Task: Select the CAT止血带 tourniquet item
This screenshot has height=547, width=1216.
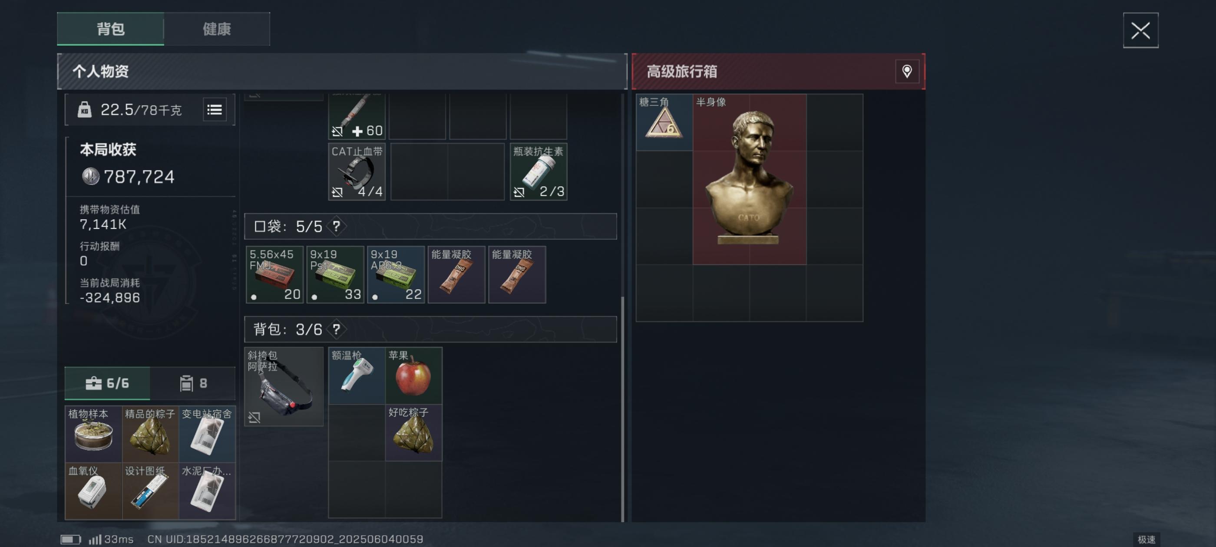Action: coord(357,172)
